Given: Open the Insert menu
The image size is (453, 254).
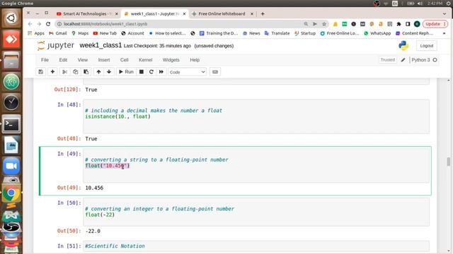Looking at the screenshot, I should coord(104,60).
